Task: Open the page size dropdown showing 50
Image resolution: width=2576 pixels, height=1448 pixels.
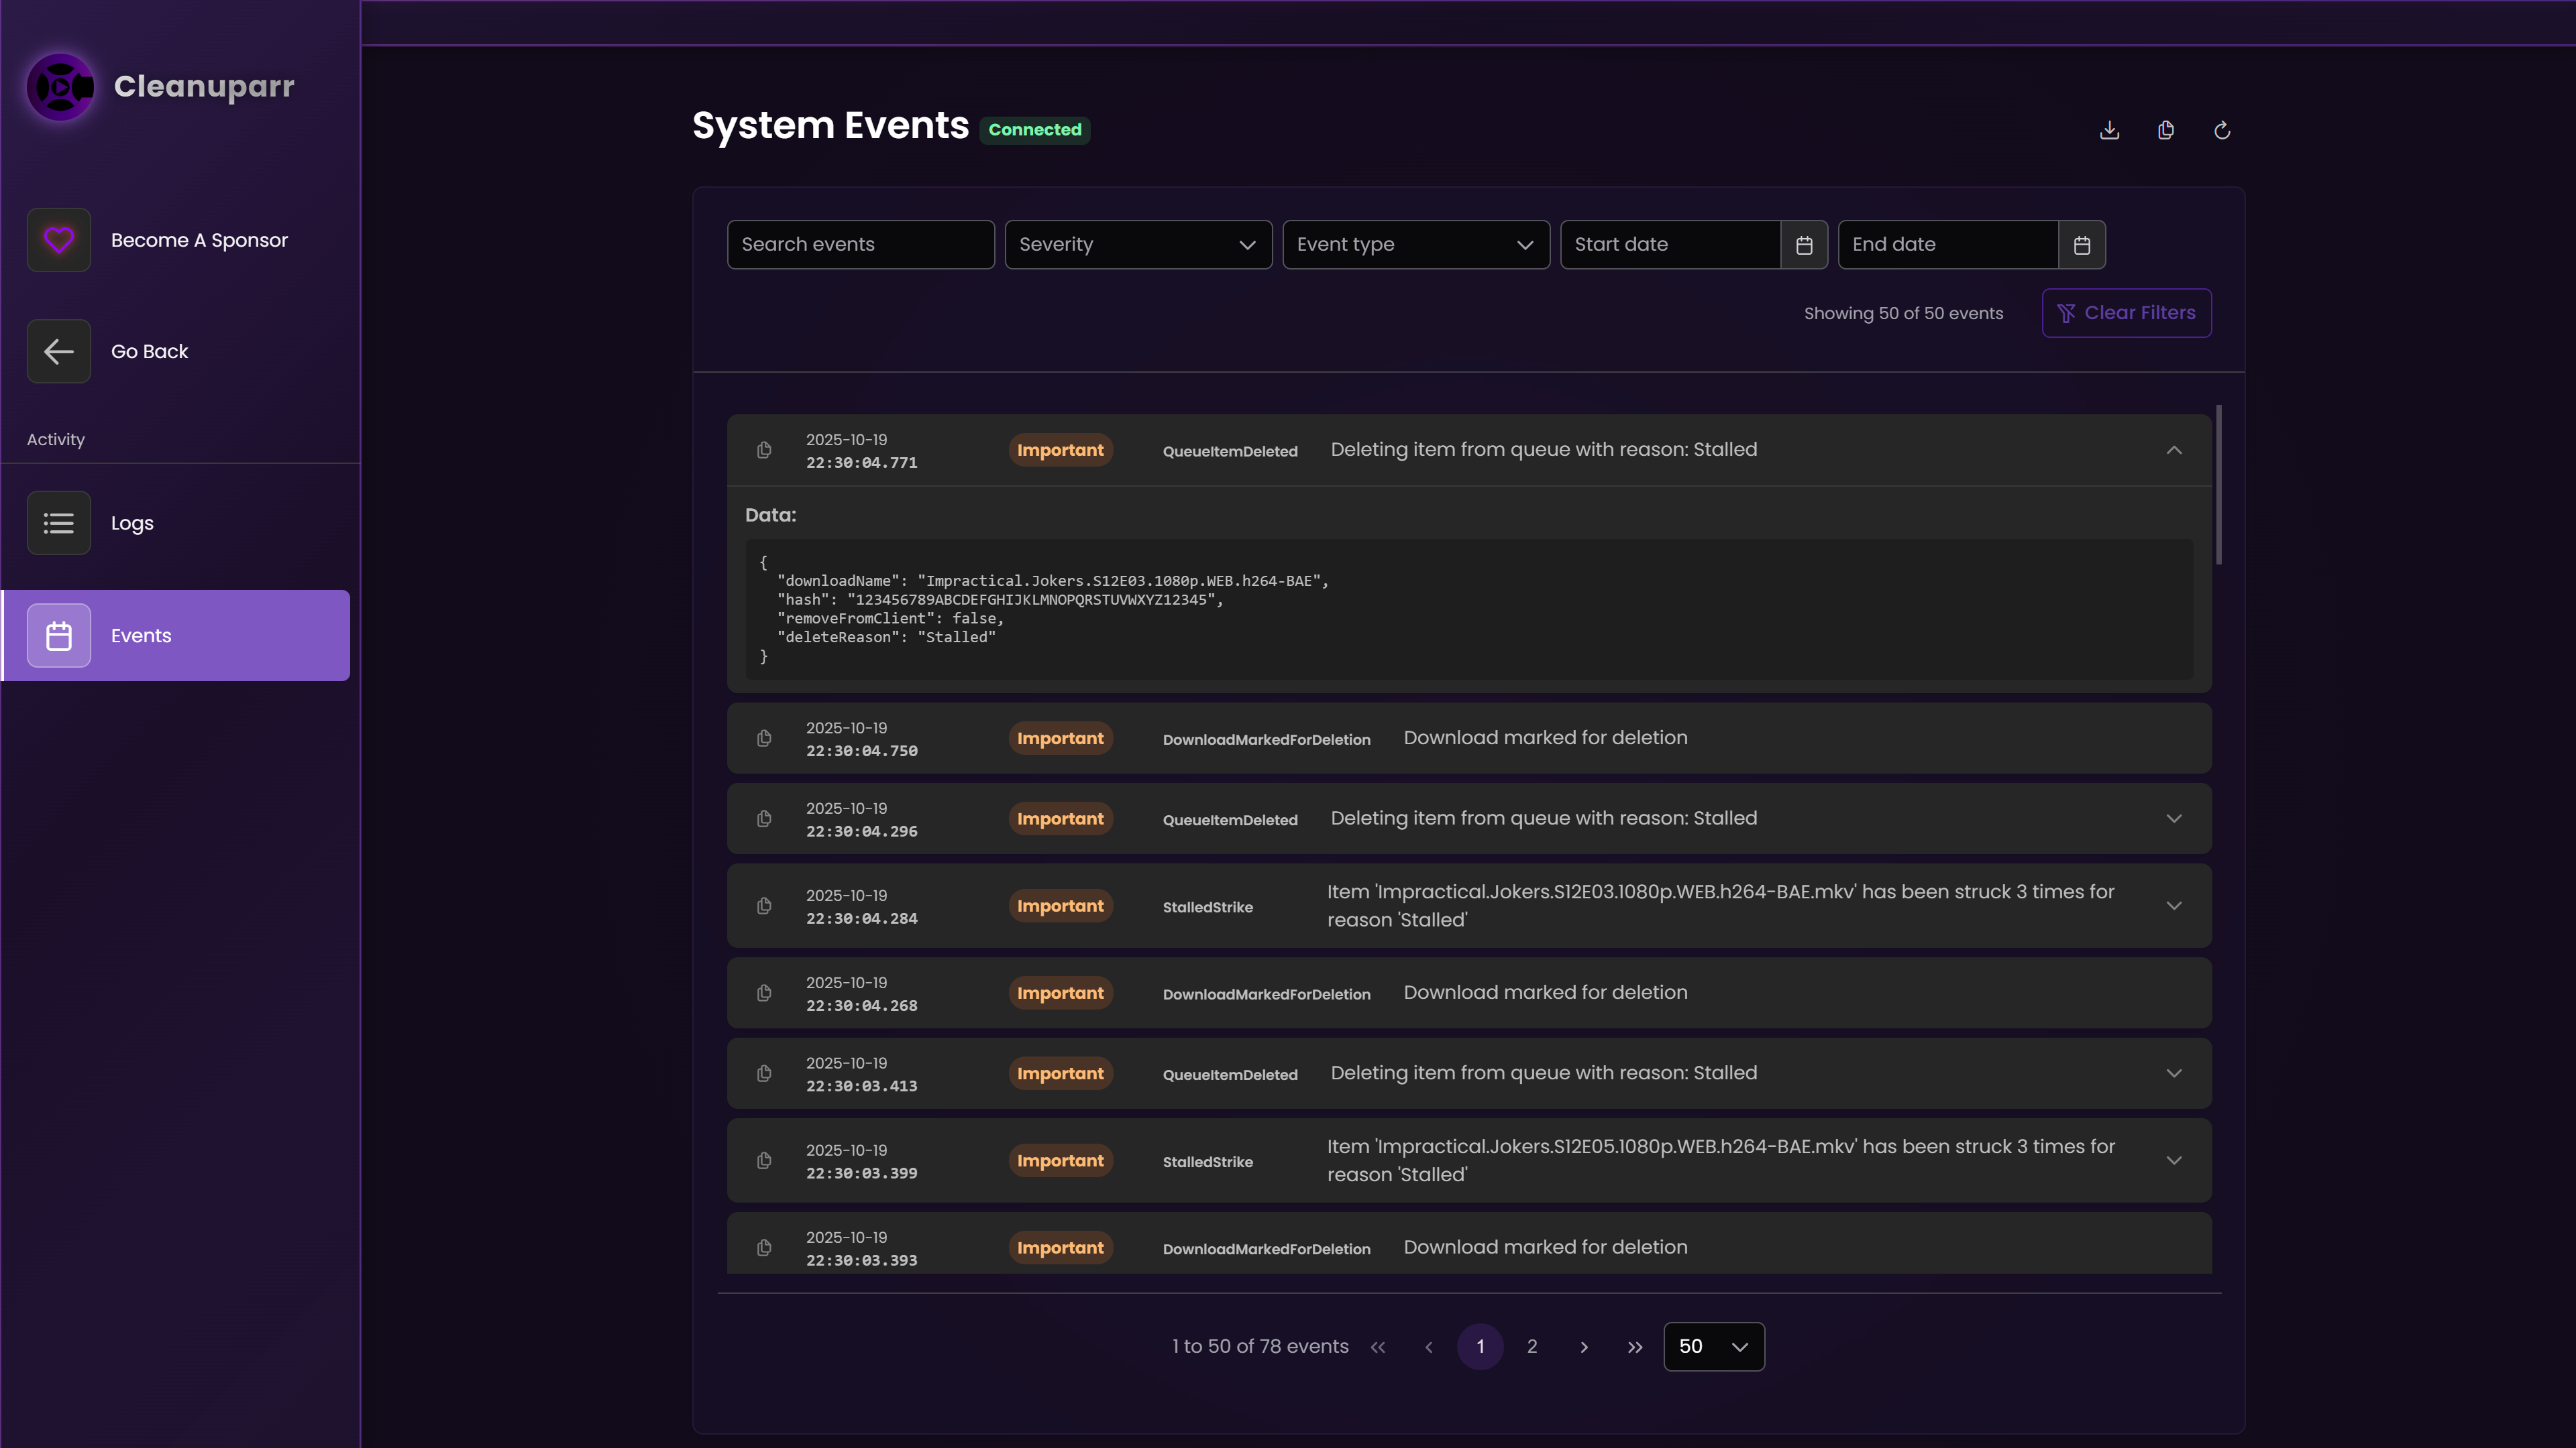Action: 1713,1346
